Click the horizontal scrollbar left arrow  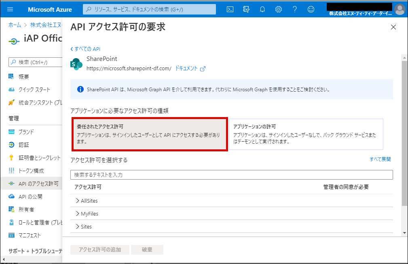click(x=3, y=259)
